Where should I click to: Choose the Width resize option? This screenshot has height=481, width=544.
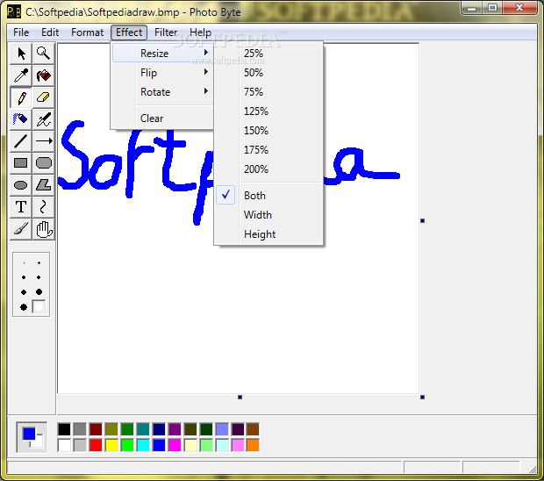(268, 215)
